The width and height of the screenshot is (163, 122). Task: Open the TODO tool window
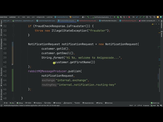(28, 103)
